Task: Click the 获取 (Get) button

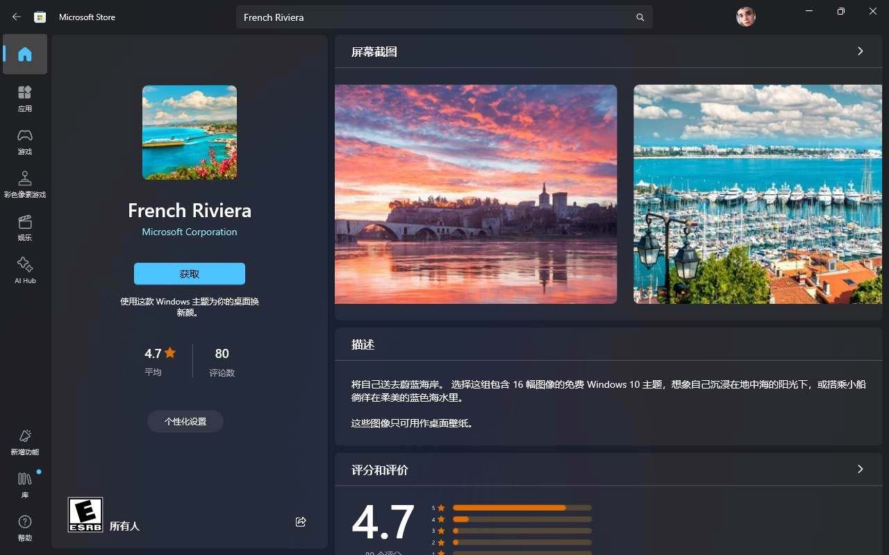Action: click(x=189, y=273)
